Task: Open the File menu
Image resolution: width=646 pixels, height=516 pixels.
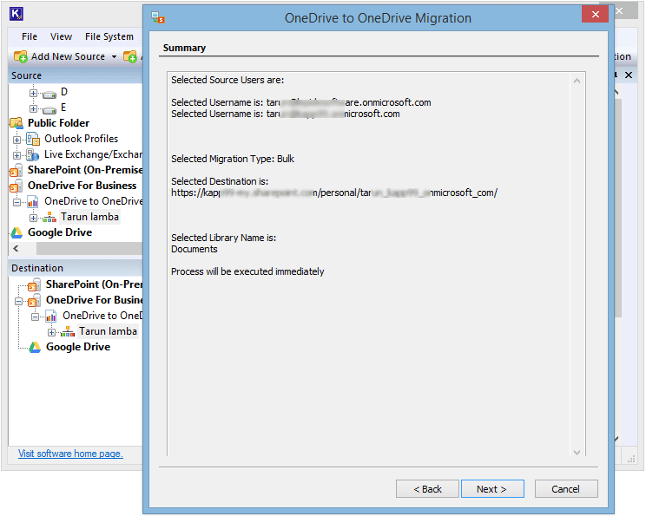Action: pos(30,36)
